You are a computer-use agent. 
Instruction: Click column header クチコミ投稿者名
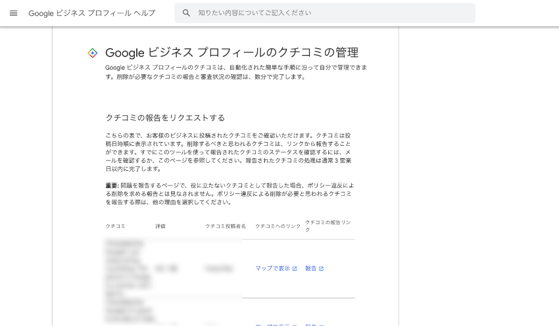226,226
